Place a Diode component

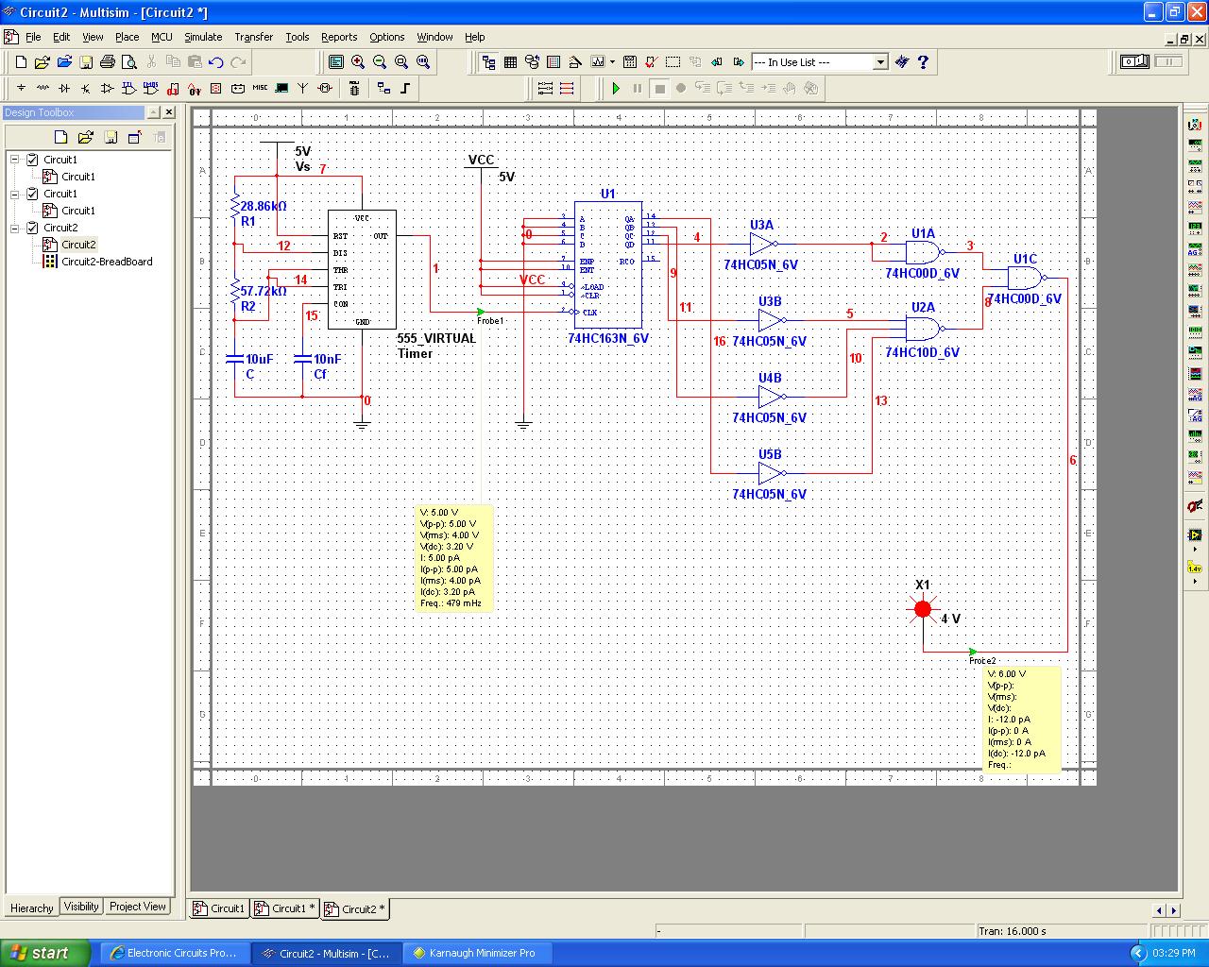point(64,89)
